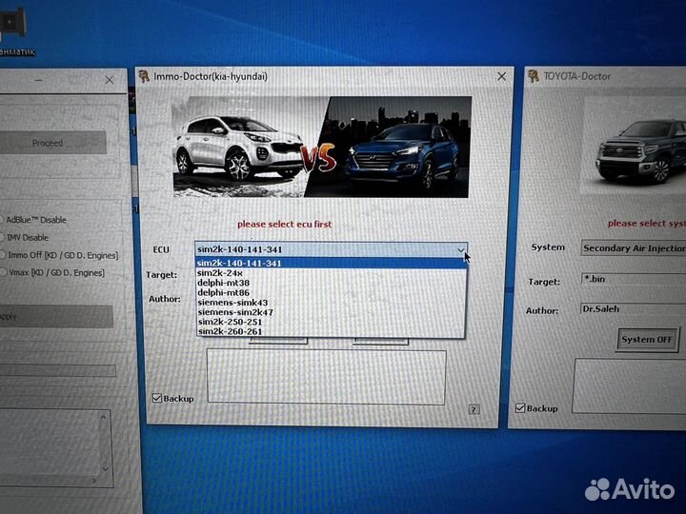Screen dimensions: 686x514
Task: Click the output box in TOYOTA-Doctor
Action: (629, 385)
